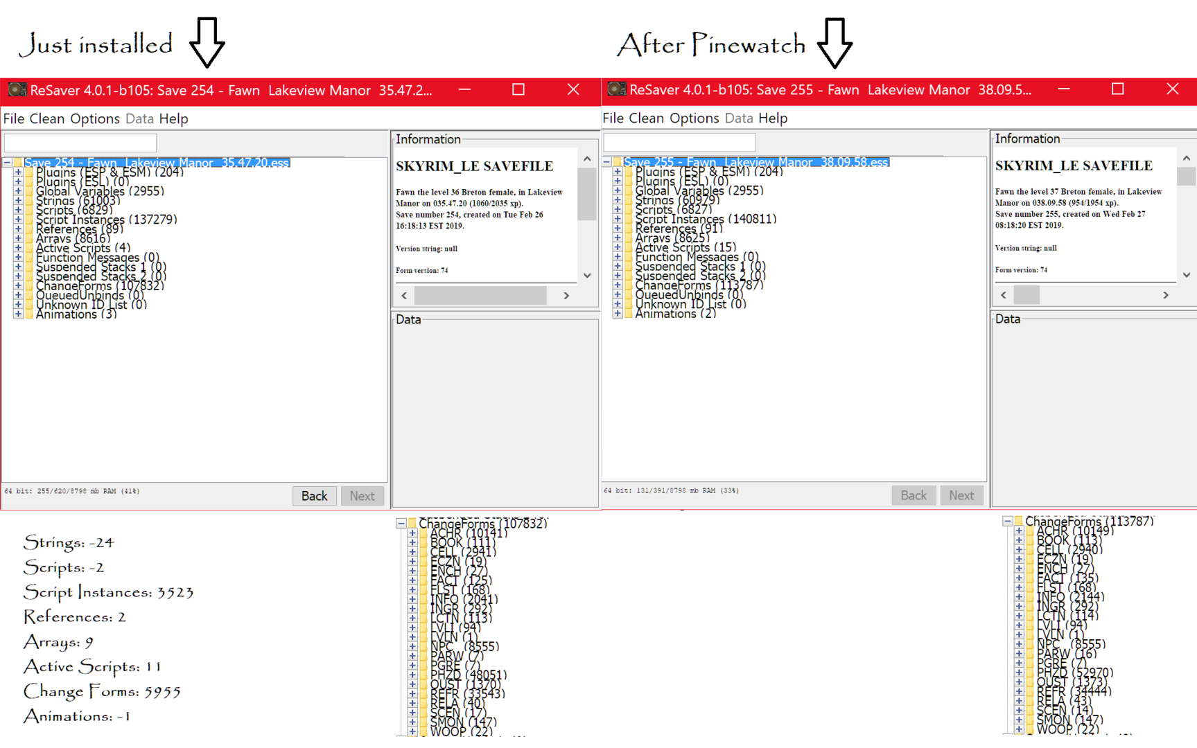1197x748 pixels.
Task: Click vertical scrollbar down arrow in Save 254 Information
Action: pyautogui.click(x=587, y=276)
